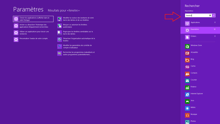
Task: Click the magnifier search button
Action: [214, 16]
